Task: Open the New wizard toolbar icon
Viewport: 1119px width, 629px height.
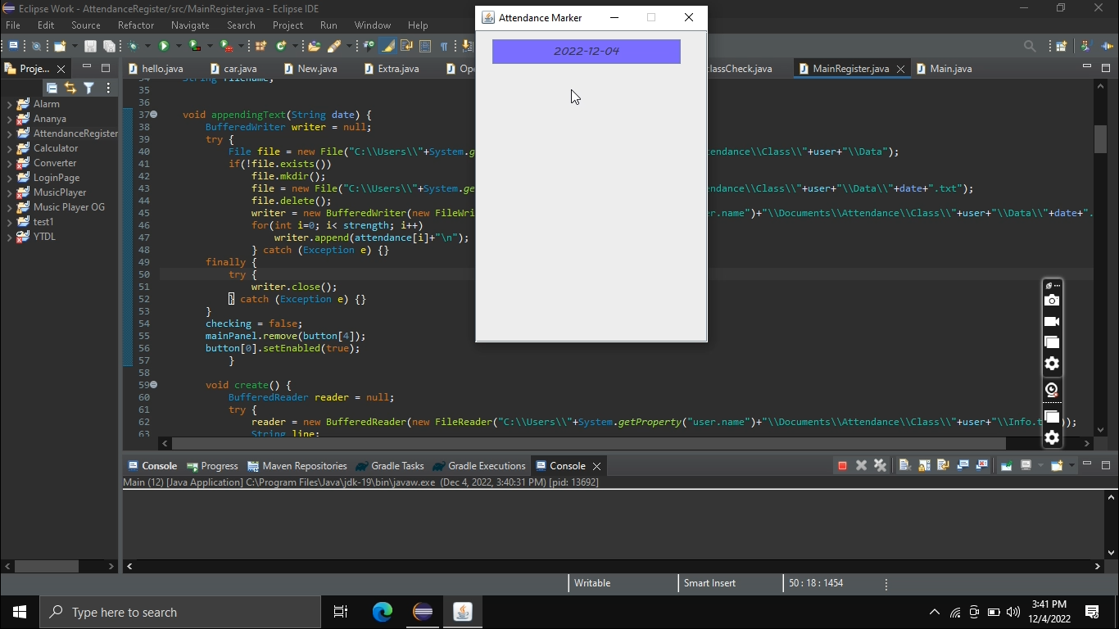Action: point(59,45)
